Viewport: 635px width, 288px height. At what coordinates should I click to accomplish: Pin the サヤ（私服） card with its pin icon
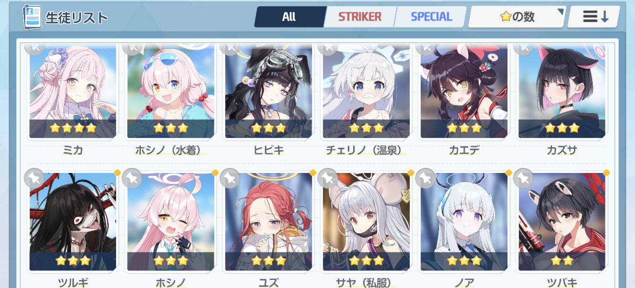coord(327,178)
